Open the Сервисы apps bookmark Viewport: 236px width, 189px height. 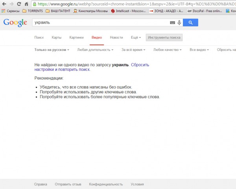coord(11,11)
